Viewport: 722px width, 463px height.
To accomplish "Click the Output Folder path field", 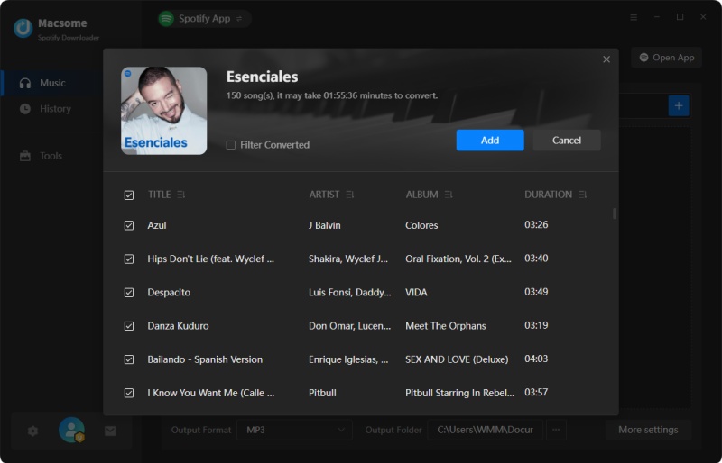I will click(x=485, y=430).
